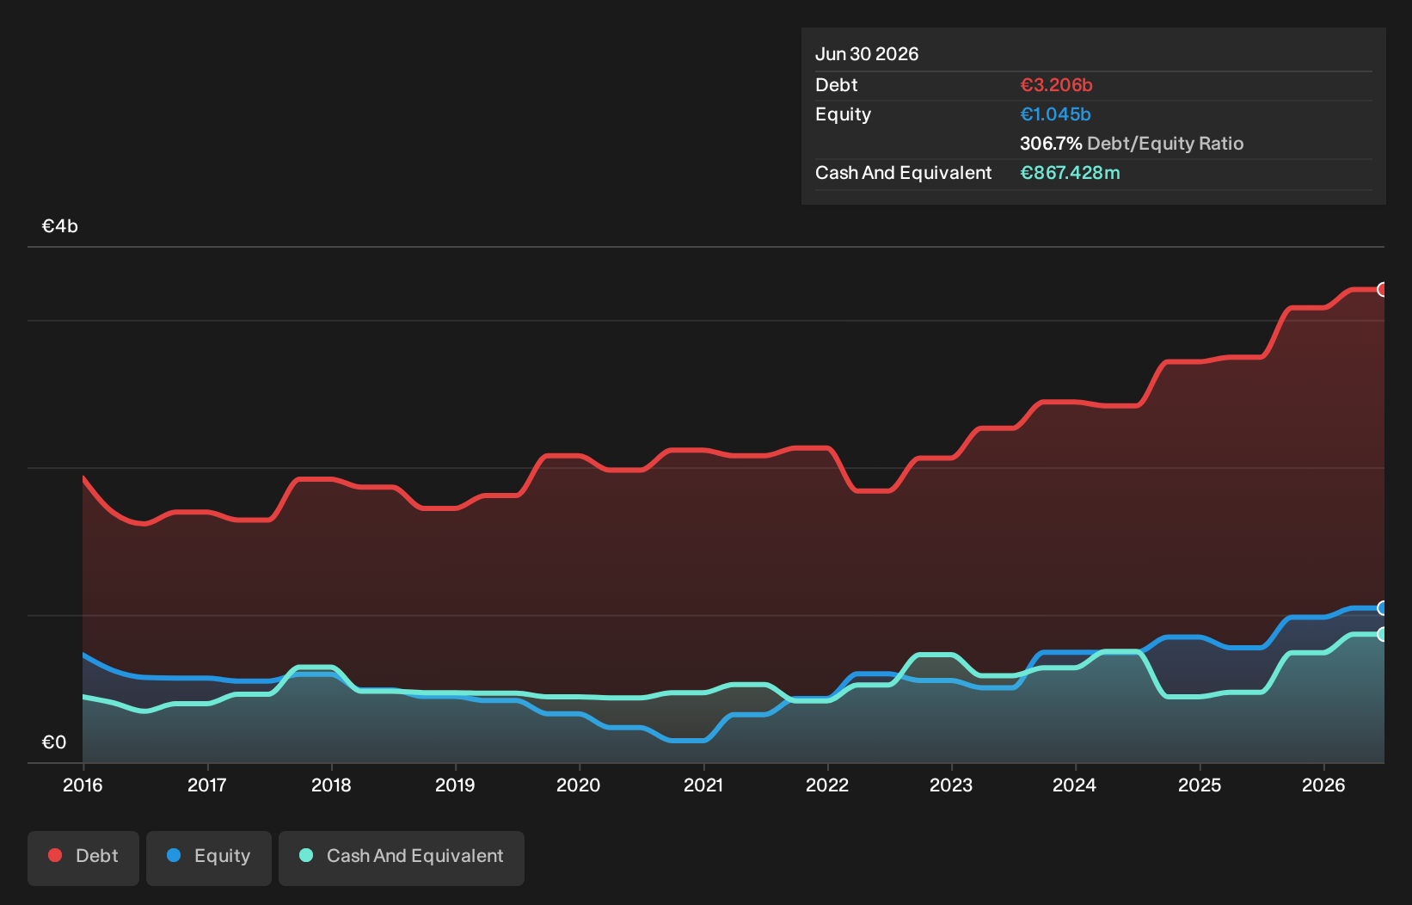Click the red Debt endpoint marker
The height and width of the screenshot is (905, 1412).
click(1383, 289)
